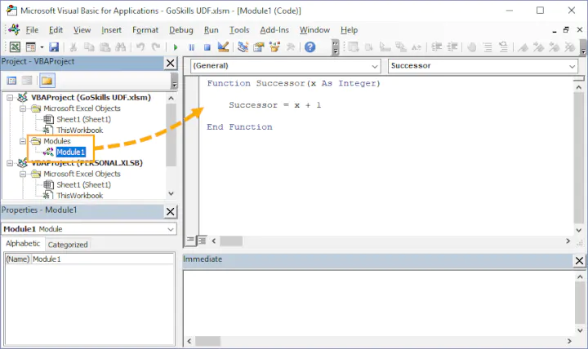588x349 pixels.
Task: Select Sheet1 (Sheet1) under GoSkills UDF.xlsm
Action: point(83,119)
